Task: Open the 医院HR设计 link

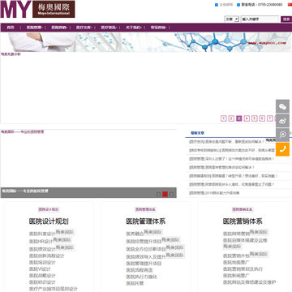Action: click(x=41, y=241)
